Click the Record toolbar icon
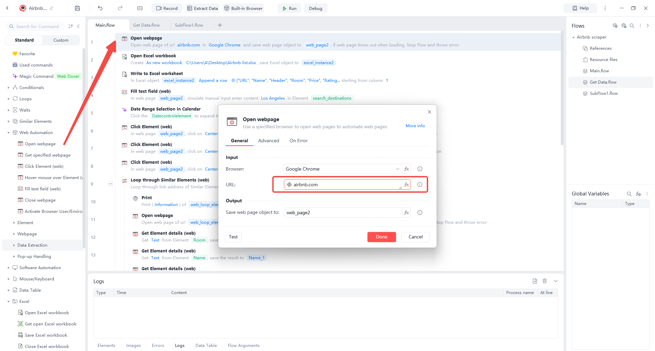 pos(166,8)
